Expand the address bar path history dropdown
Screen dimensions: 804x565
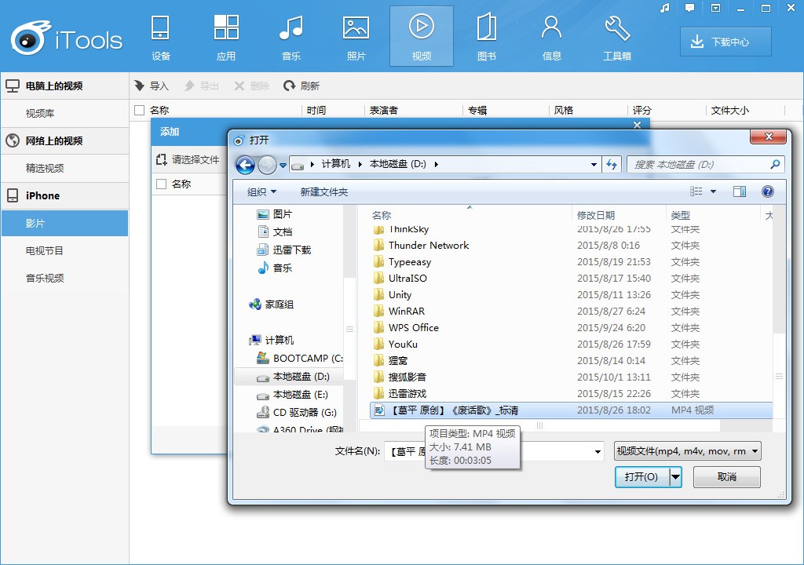(594, 165)
